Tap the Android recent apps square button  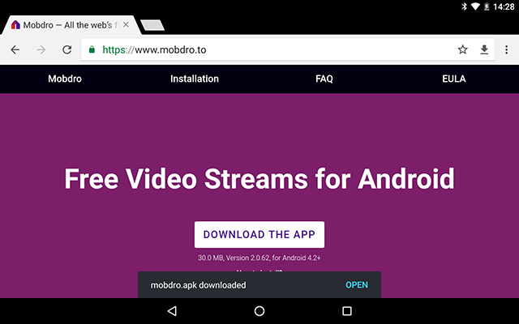coord(347,311)
